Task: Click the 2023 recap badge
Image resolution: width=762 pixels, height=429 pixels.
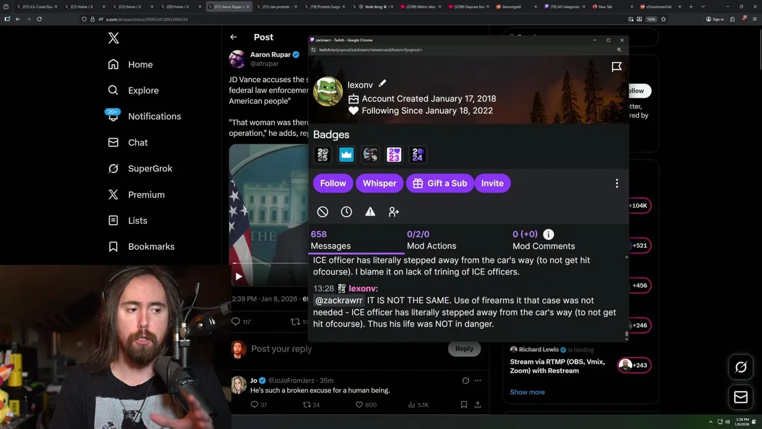Action: [394, 155]
